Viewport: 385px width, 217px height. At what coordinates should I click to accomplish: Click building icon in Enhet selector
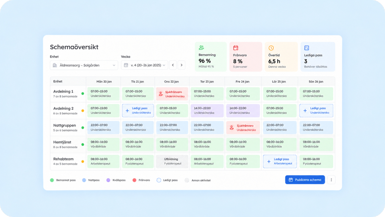(55, 65)
